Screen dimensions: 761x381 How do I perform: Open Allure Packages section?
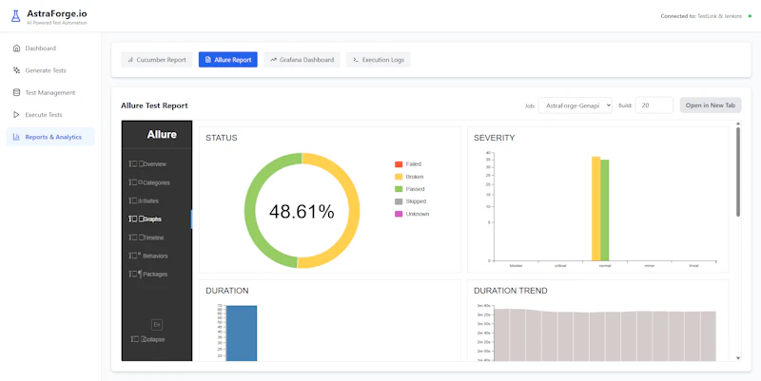[157, 274]
